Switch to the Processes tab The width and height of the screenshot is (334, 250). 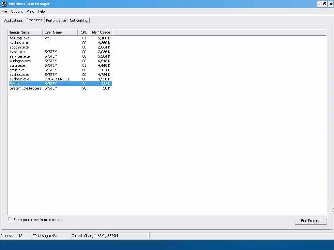pyautogui.click(x=34, y=20)
